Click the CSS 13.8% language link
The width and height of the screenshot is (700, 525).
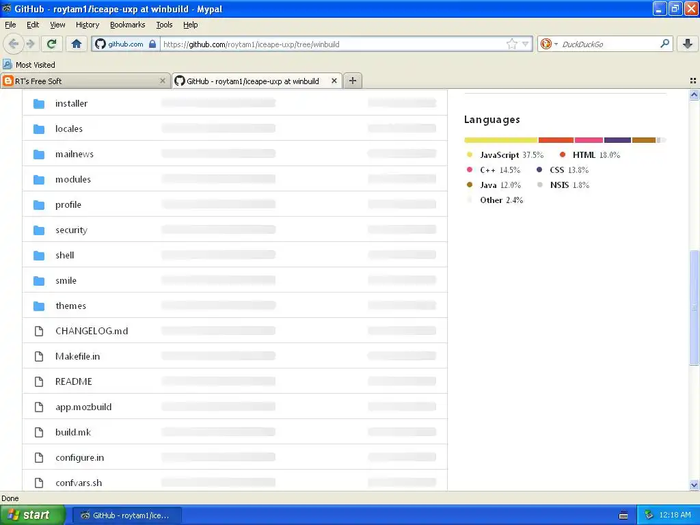coord(563,170)
